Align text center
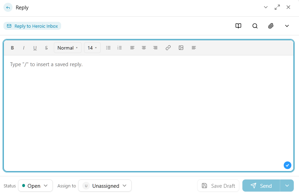299x194 pixels. pos(144,48)
